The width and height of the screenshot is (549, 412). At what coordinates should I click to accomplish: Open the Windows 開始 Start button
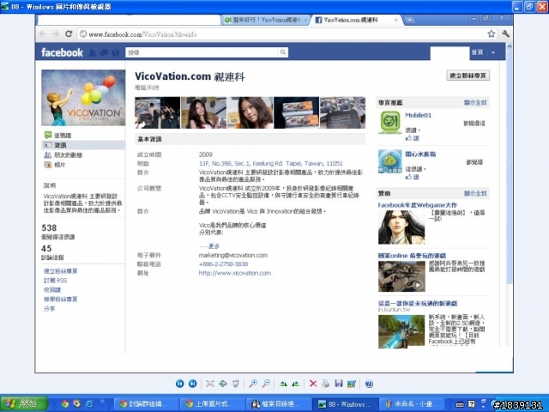(24, 404)
